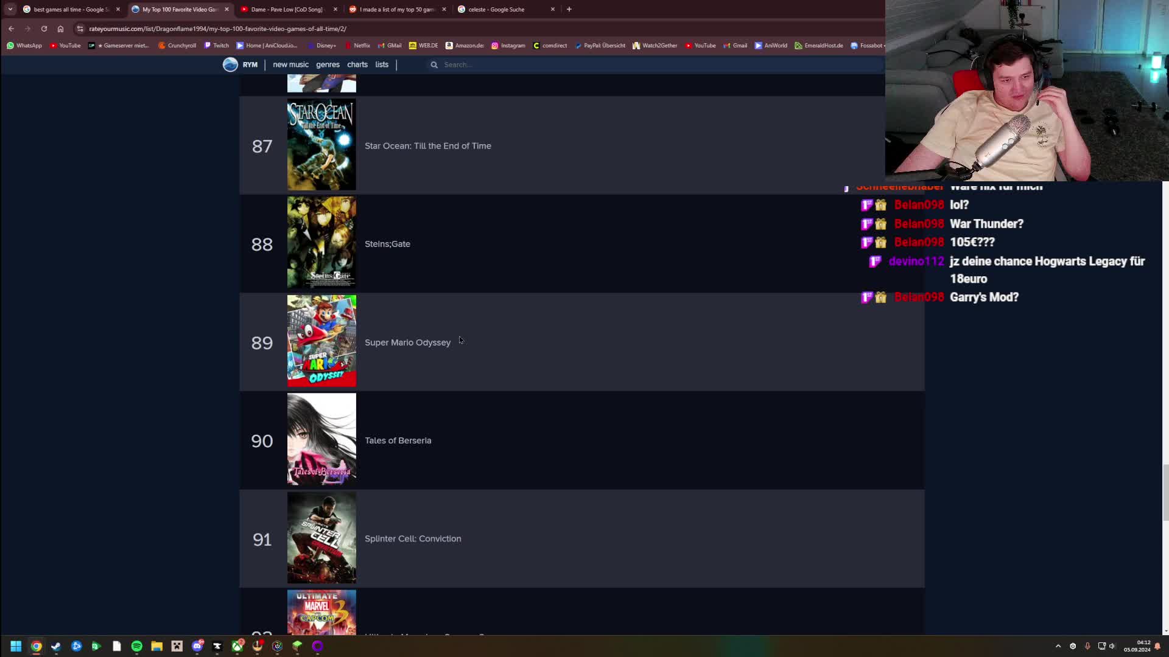Open the notification bell in system tray
Screen dimensions: 1169x657
pos(1157,646)
